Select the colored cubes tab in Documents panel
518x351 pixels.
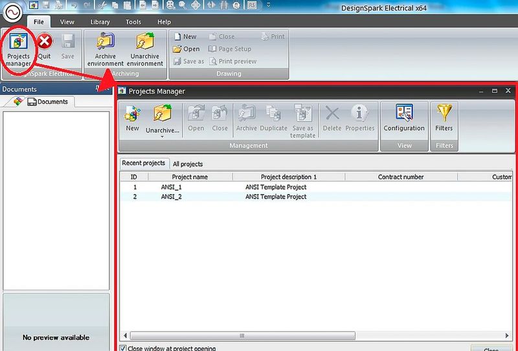coord(18,101)
